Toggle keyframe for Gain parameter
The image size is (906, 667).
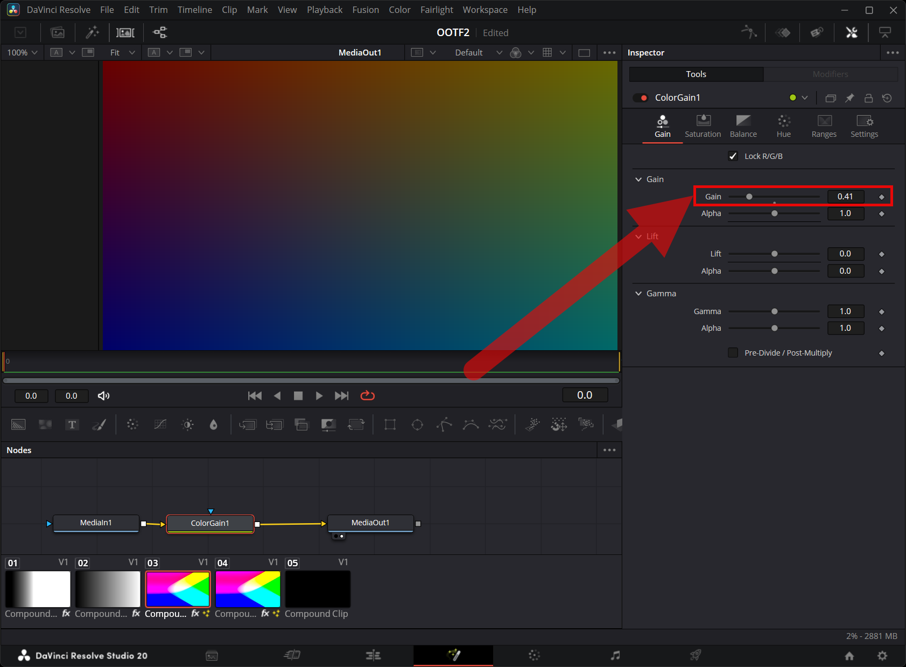tap(882, 197)
